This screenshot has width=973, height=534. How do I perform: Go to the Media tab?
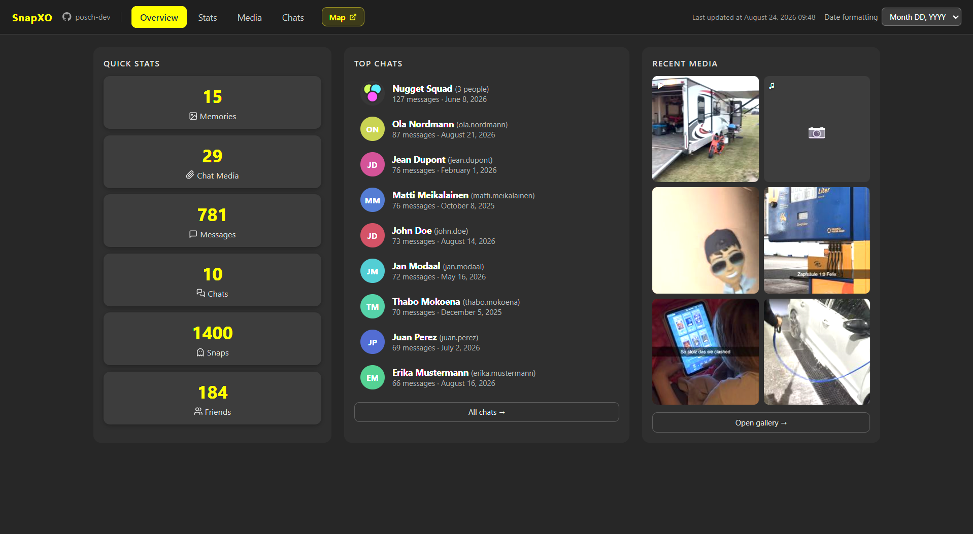point(250,17)
